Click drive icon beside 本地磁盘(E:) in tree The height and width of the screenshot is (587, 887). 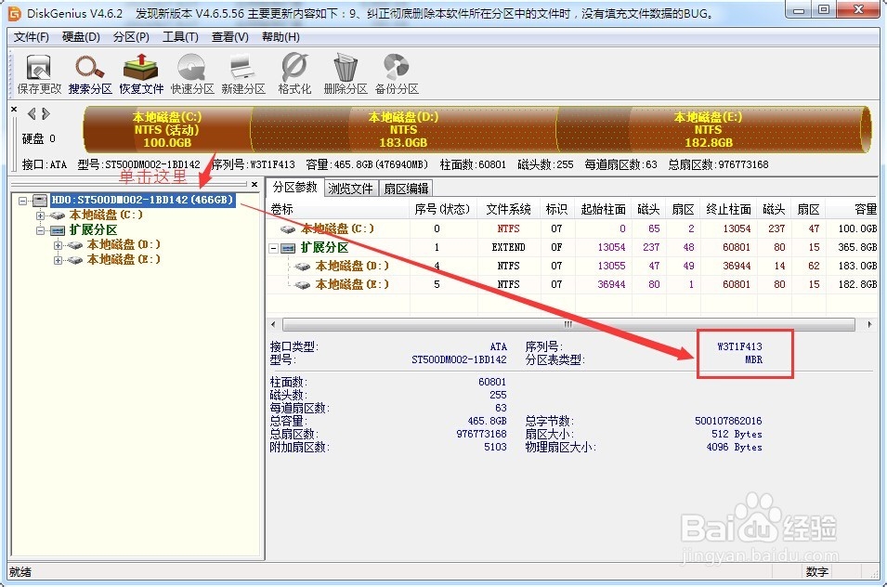click(x=75, y=260)
